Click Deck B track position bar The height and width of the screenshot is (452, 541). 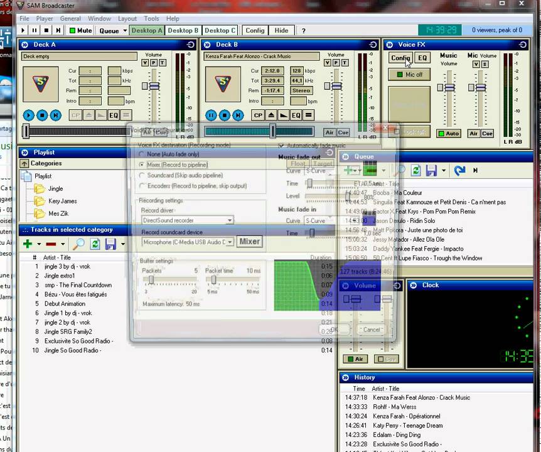pyautogui.click(x=259, y=131)
